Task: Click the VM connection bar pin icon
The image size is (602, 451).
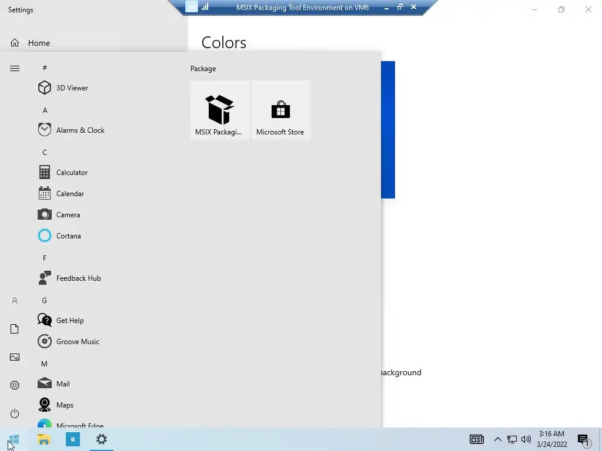Action: coord(192,7)
